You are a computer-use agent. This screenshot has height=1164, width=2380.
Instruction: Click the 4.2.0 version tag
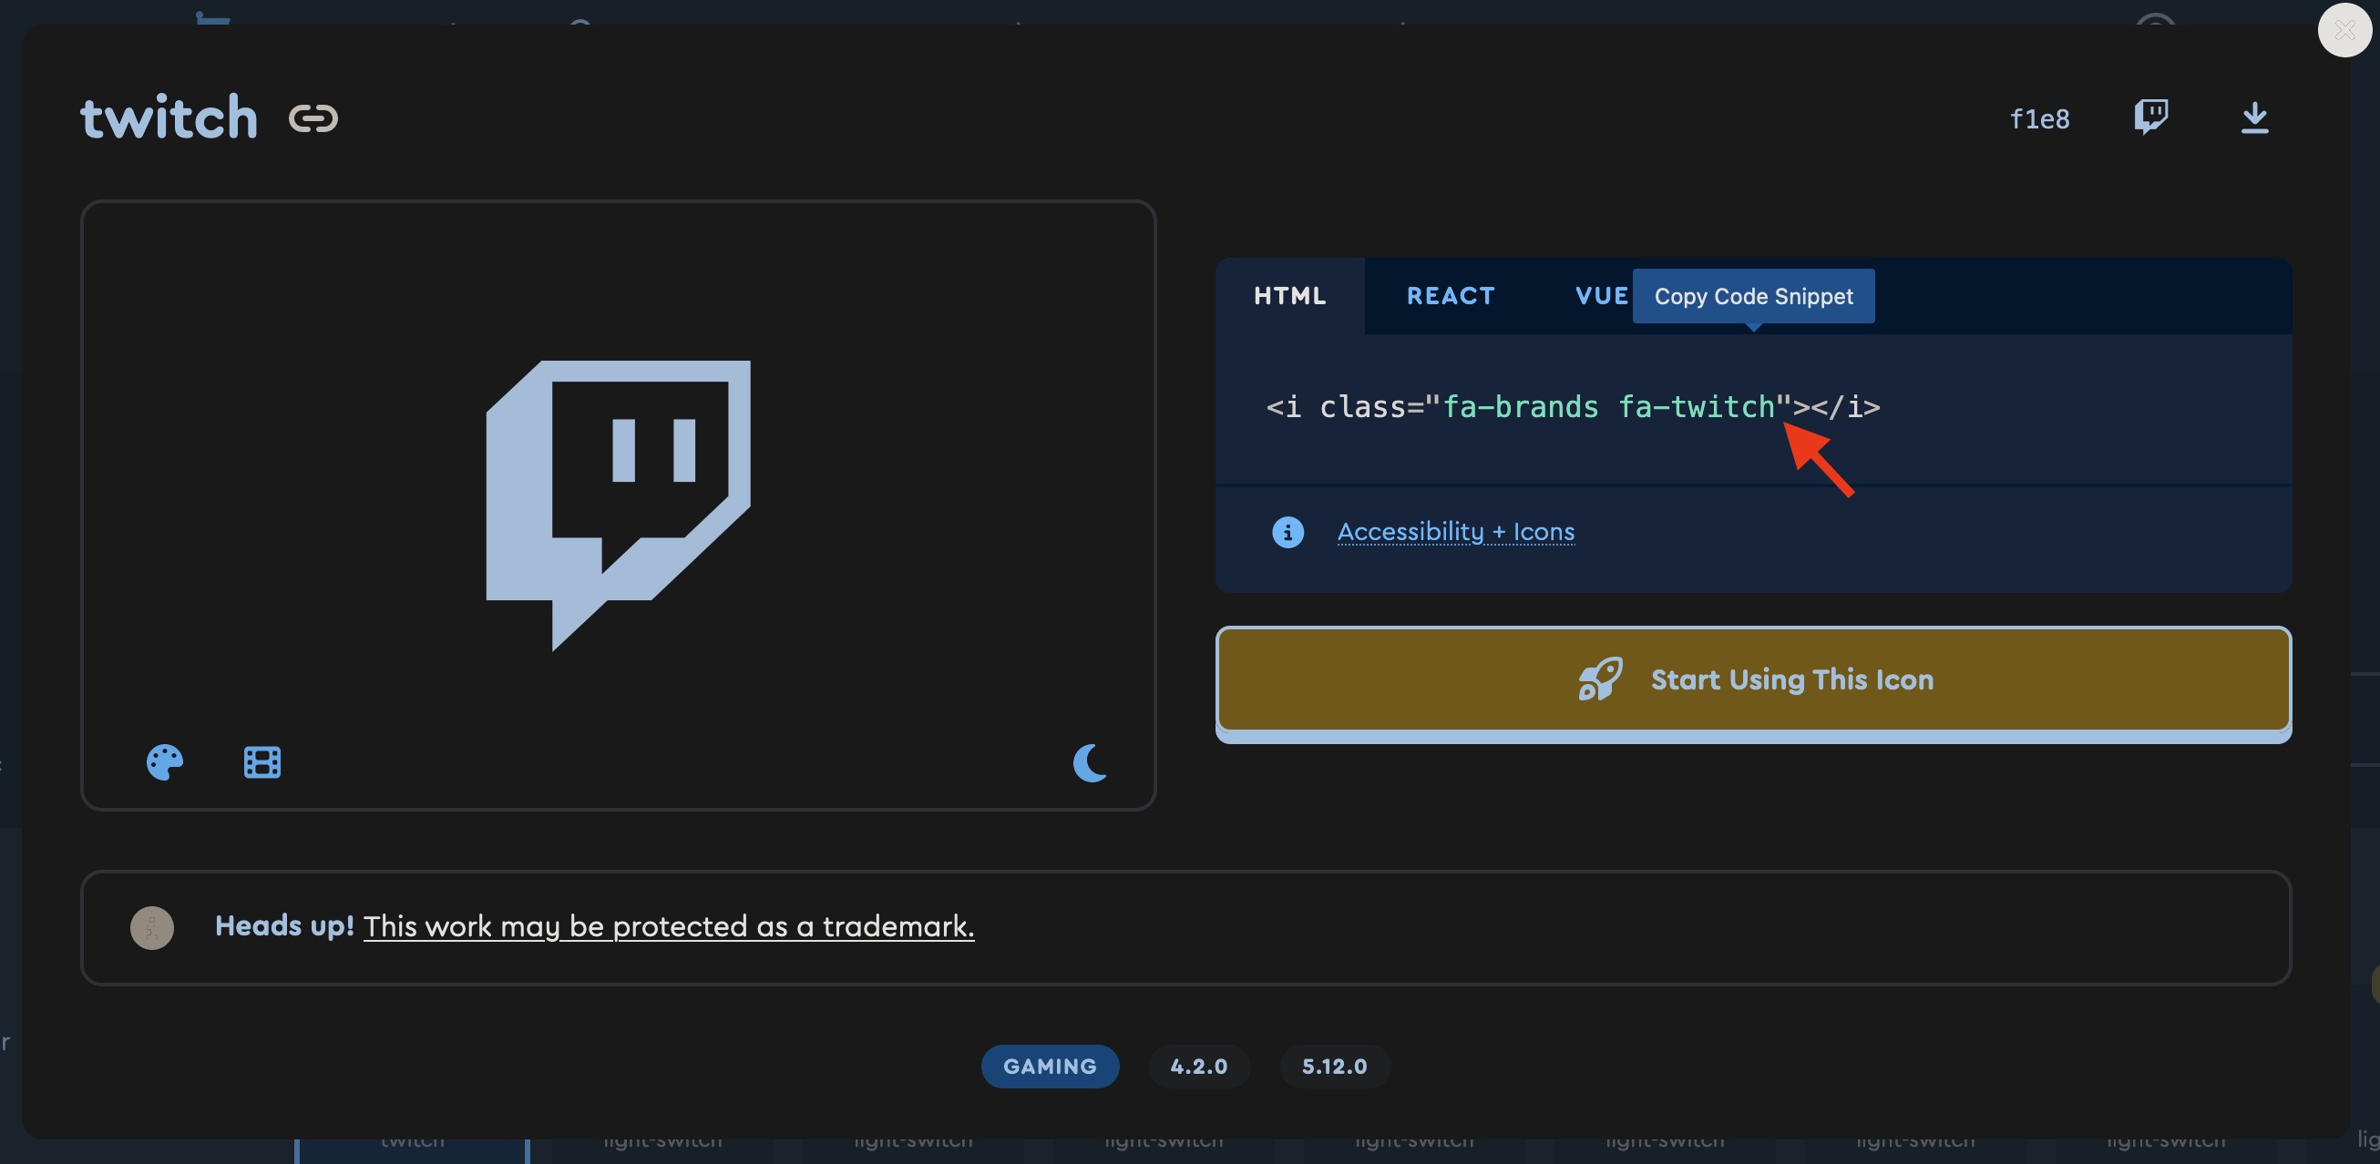[1198, 1066]
